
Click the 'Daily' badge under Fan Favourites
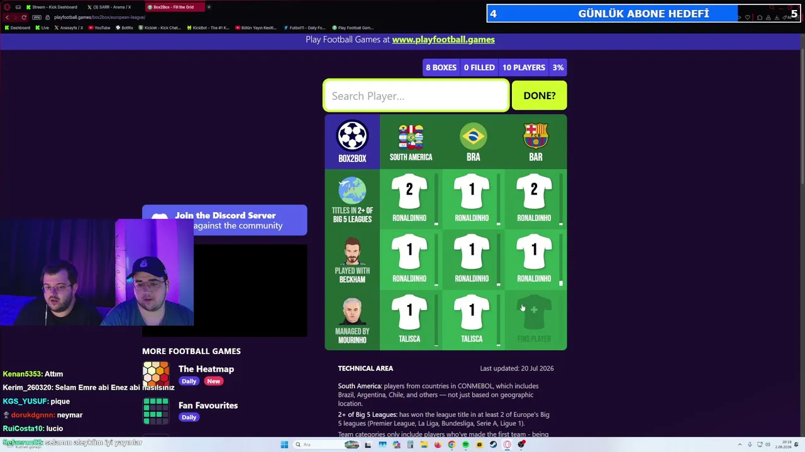tap(189, 417)
